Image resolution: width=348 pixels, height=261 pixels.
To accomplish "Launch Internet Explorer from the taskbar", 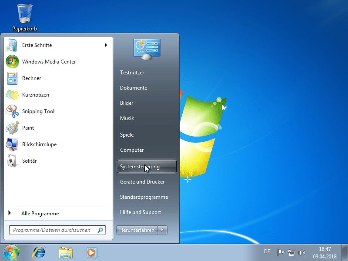I will 39,252.
